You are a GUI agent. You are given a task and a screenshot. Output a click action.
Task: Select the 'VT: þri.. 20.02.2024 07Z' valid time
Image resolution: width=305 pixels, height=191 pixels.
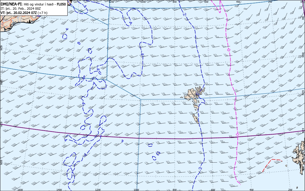tap(19, 13)
